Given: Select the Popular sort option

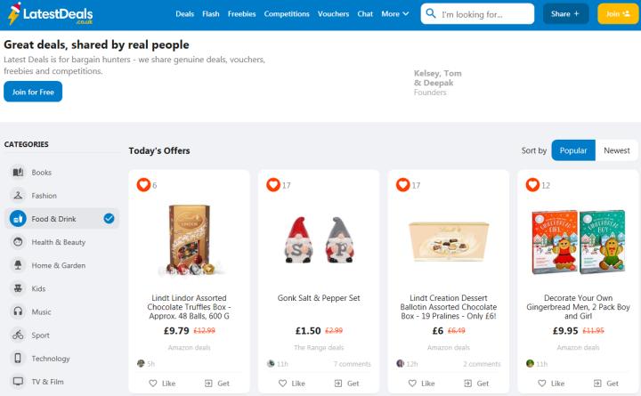Looking at the screenshot, I should click(x=572, y=150).
